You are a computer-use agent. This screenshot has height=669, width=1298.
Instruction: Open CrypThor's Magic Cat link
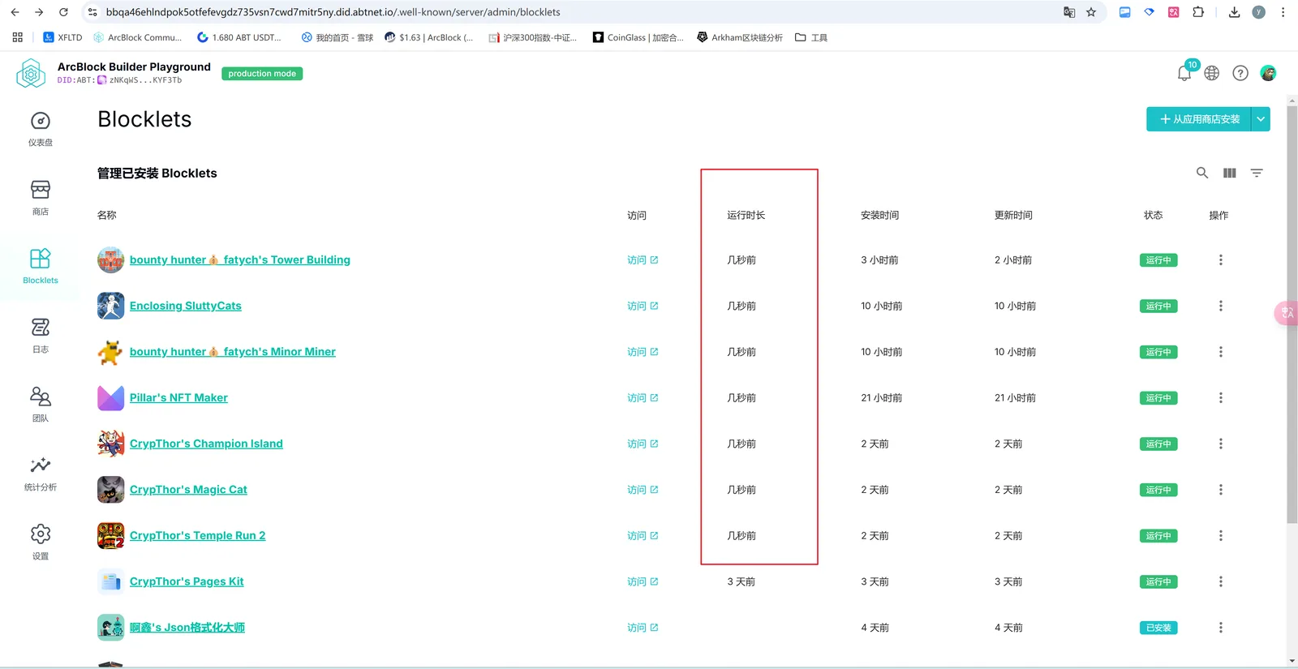click(x=188, y=490)
